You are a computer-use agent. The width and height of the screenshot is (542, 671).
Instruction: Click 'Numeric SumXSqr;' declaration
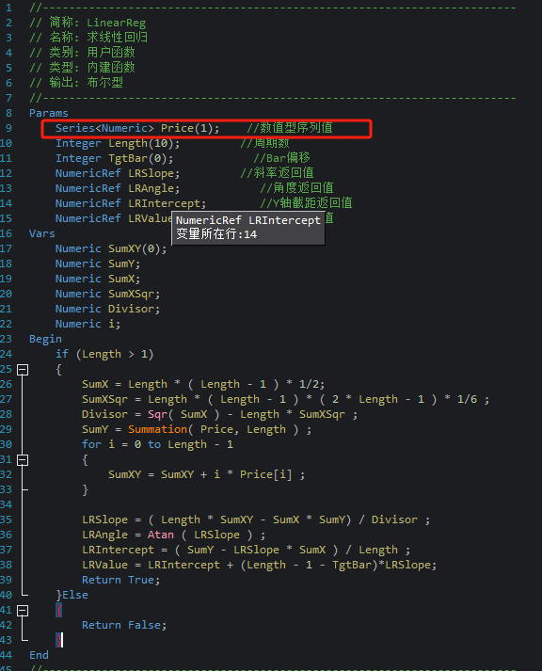107,294
